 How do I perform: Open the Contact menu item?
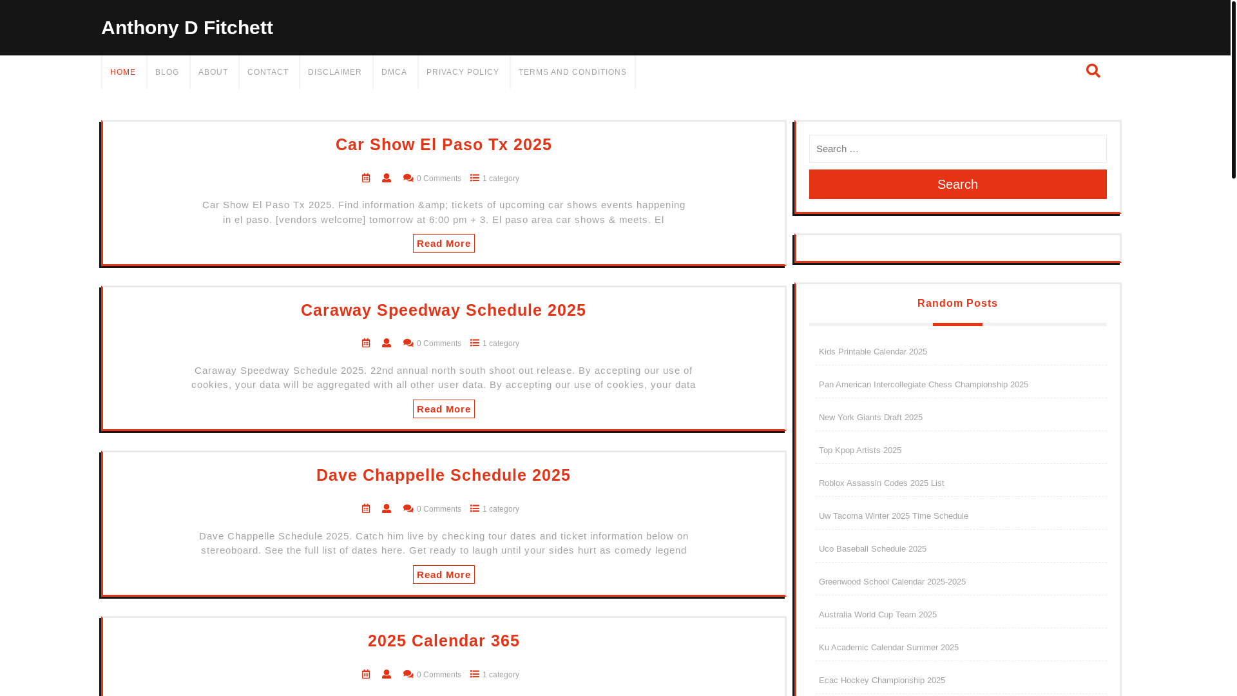[x=268, y=72]
